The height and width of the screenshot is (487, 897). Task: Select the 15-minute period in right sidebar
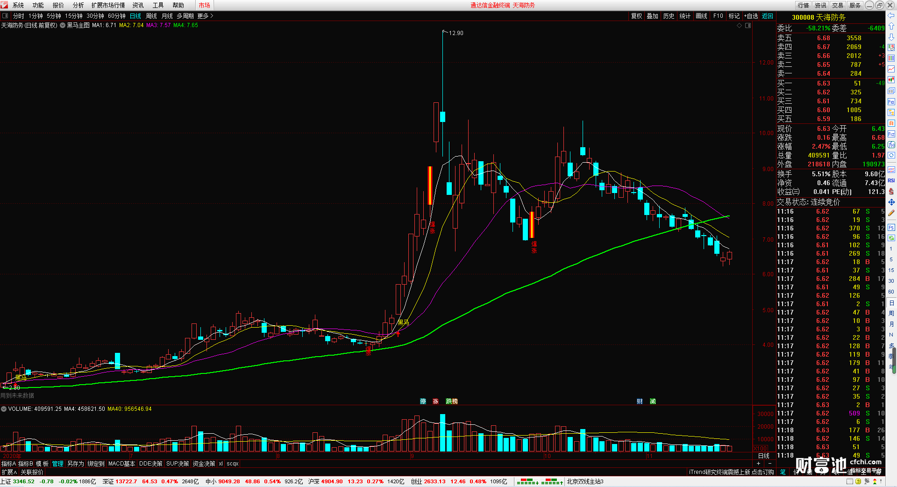(x=891, y=270)
